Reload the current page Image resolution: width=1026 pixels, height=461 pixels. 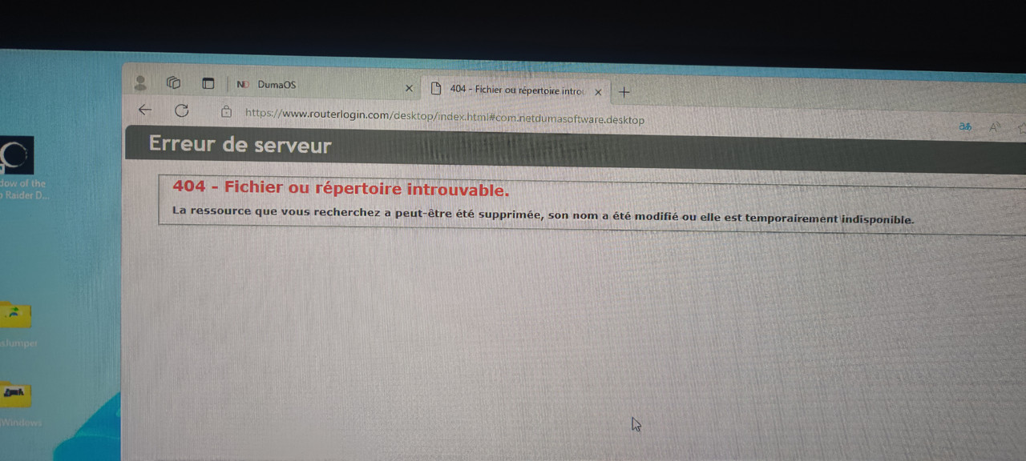point(182,110)
